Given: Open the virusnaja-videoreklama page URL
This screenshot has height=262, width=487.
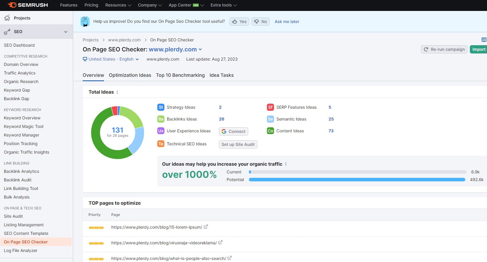Looking at the screenshot, I should [164, 243].
